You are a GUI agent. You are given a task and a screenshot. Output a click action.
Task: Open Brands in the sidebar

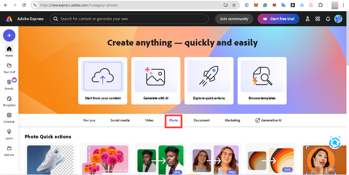point(9,85)
